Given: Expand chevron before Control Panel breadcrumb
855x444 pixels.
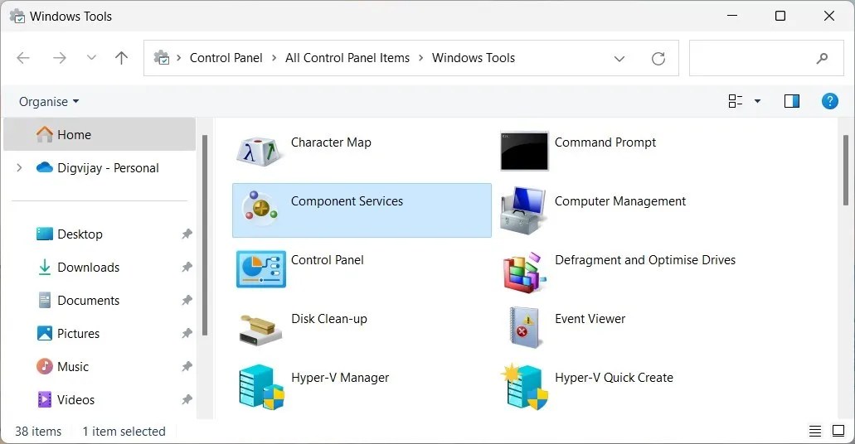Looking at the screenshot, I should (x=178, y=58).
